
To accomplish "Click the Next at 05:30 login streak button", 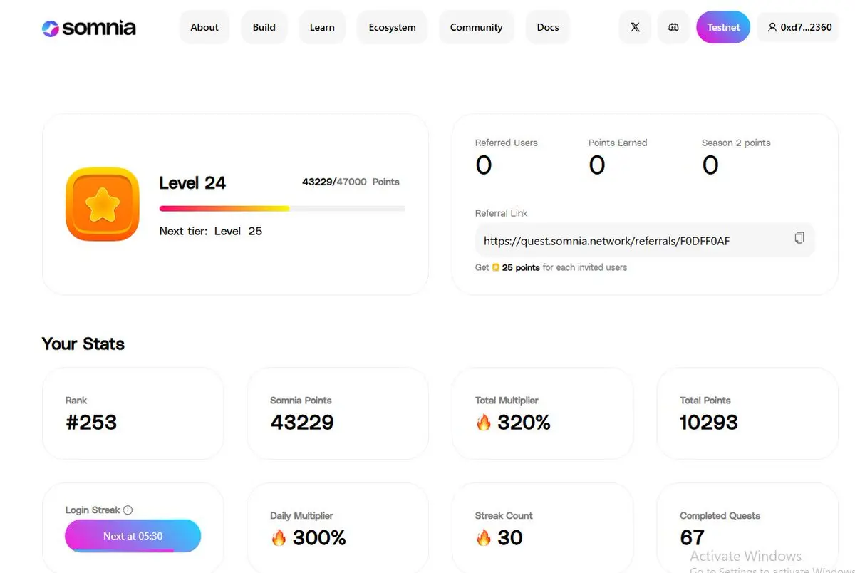I will click(133, 536).
